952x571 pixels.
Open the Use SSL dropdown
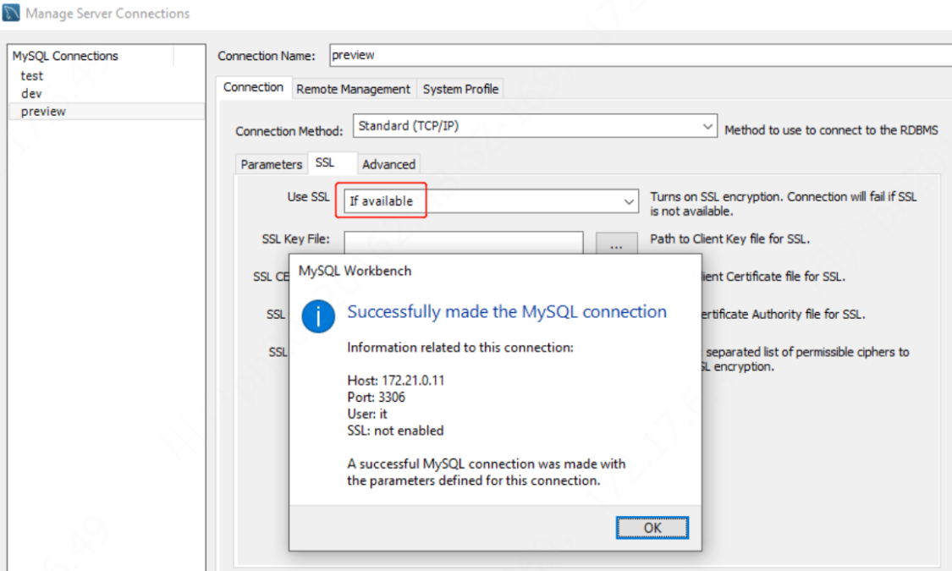coord(491,201)
